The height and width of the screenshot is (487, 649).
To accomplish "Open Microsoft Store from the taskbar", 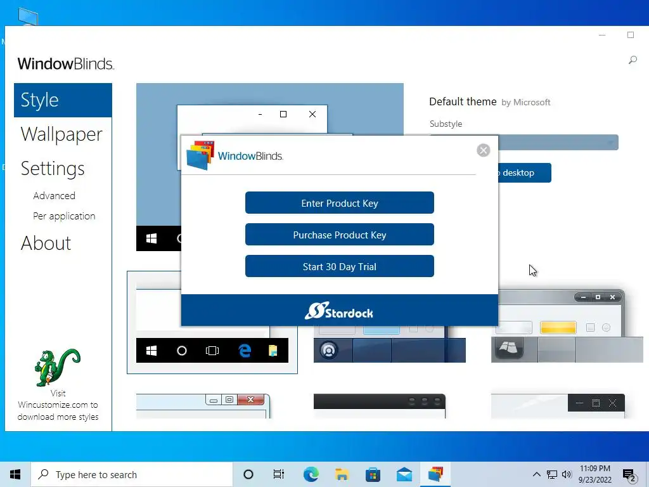I will click(373, 474).
